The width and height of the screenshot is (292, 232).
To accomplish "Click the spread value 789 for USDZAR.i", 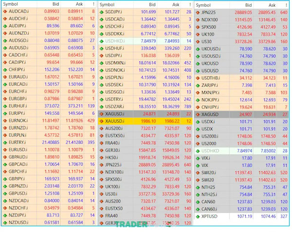I will 187,107.
